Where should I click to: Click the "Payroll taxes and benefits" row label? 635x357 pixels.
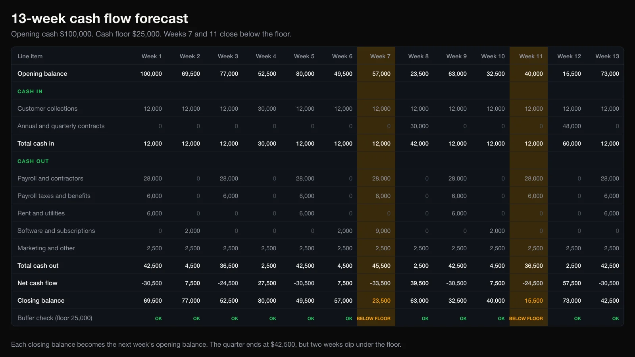click(x=54, y=196)
